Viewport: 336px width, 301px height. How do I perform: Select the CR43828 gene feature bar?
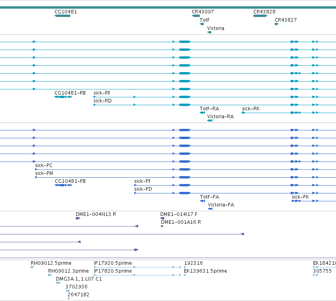261,16
